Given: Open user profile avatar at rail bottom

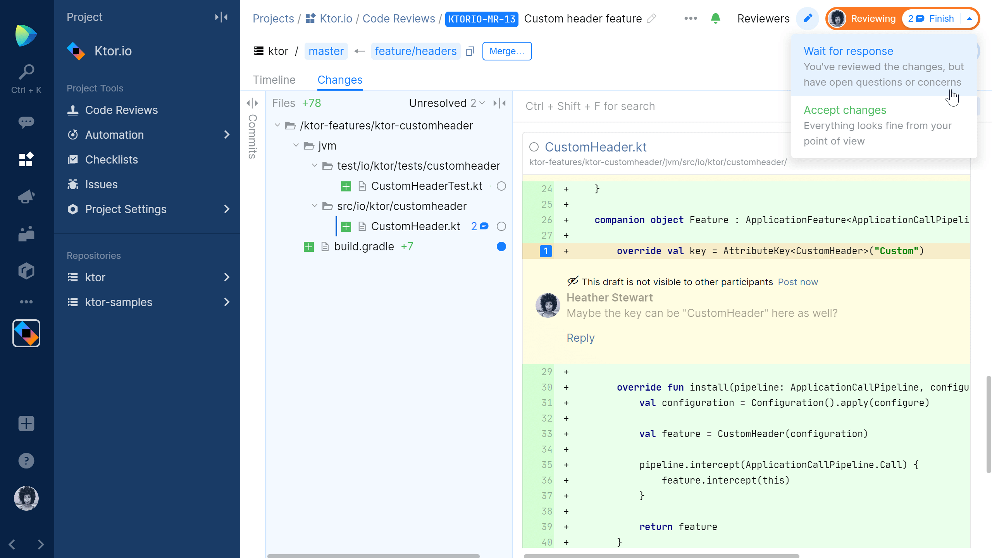Looking at the screenshot, I should coord(26,498).
